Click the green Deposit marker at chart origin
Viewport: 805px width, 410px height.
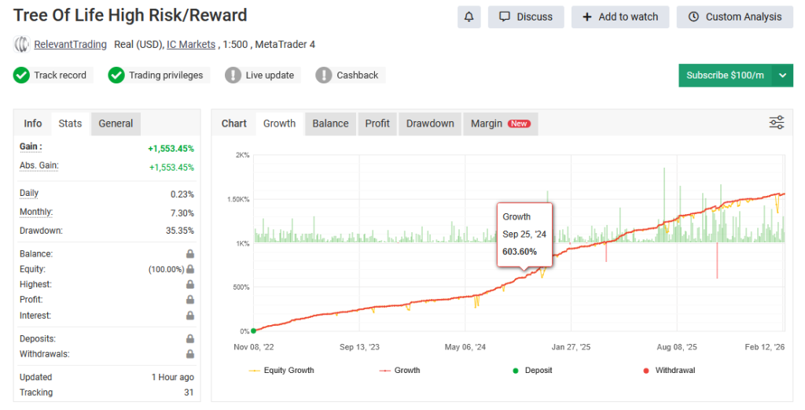(253, 331)
